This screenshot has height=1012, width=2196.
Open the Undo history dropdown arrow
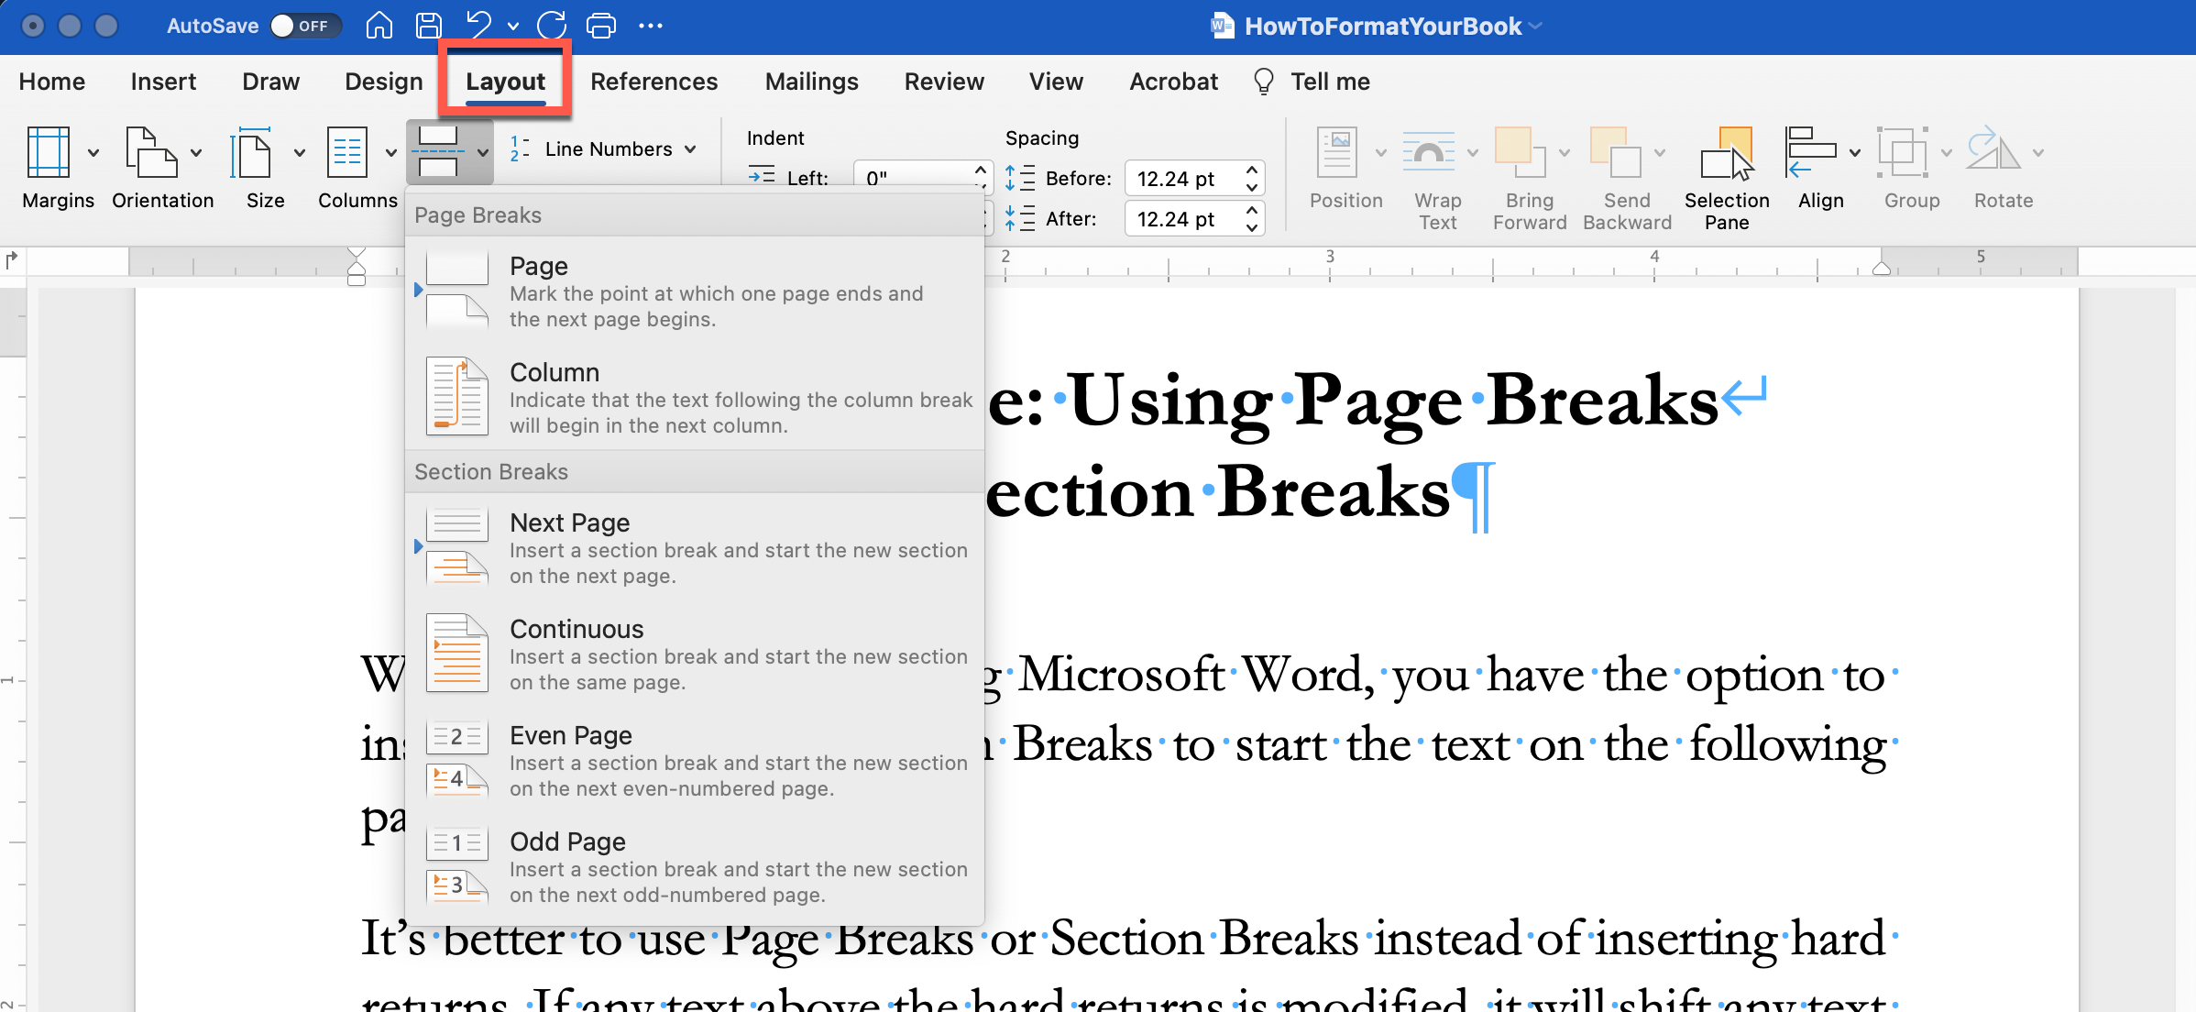[512, 27]
